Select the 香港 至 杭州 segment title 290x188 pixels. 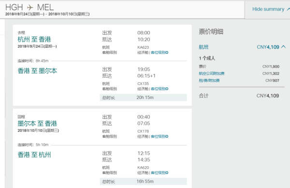[x=34, y=155]
